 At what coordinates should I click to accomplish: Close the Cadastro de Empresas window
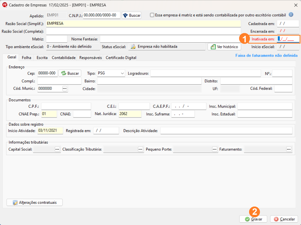[x=296, y=5]
